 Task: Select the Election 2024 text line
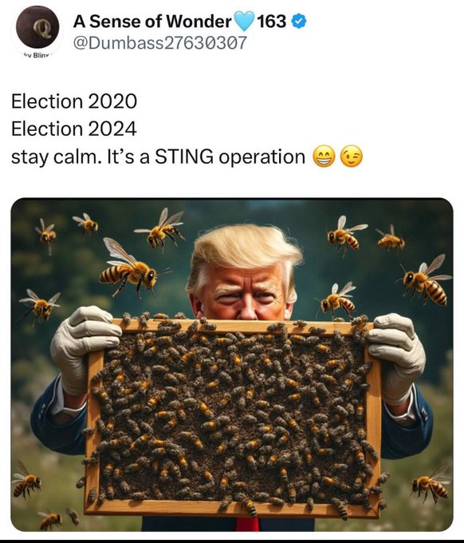tap(74, 129)
